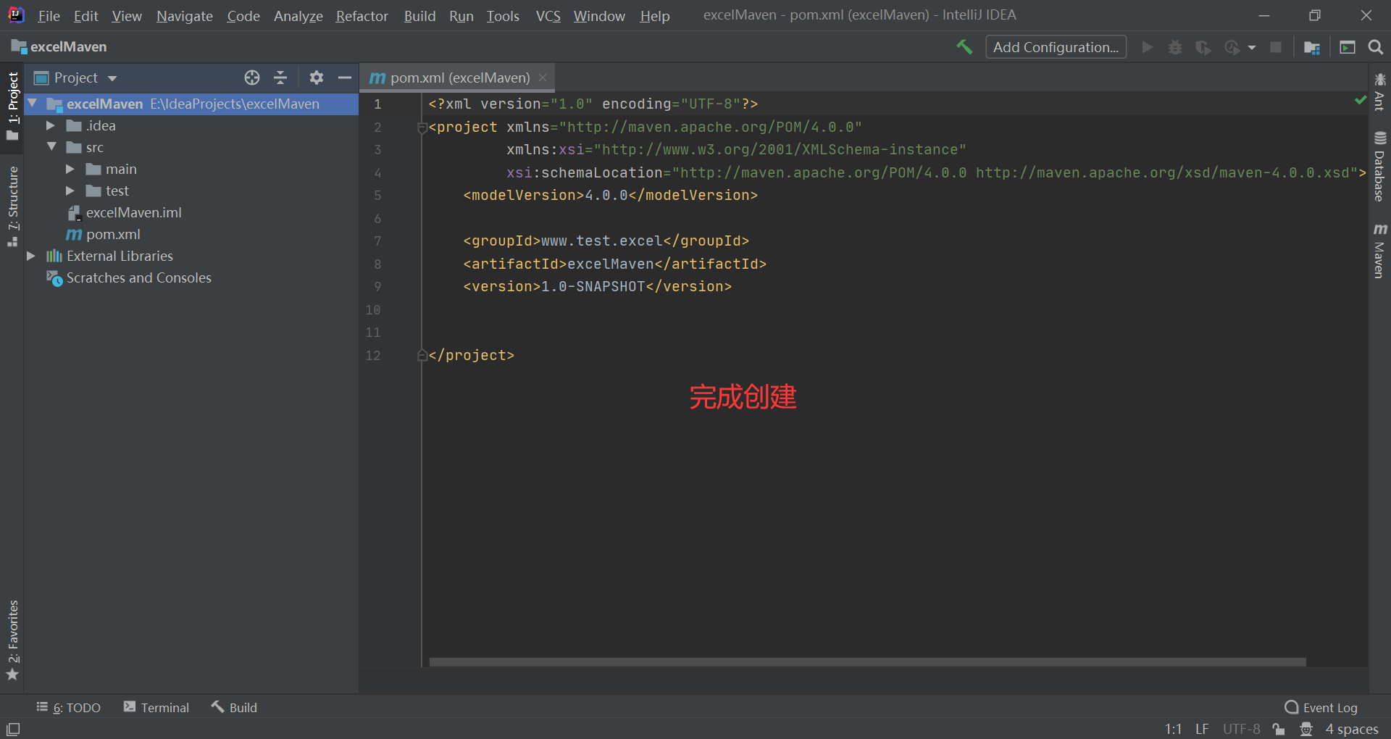1391x739 pixels.
Task: Hide the Project panel with minus icon
Action: click(x=345, y=78)
